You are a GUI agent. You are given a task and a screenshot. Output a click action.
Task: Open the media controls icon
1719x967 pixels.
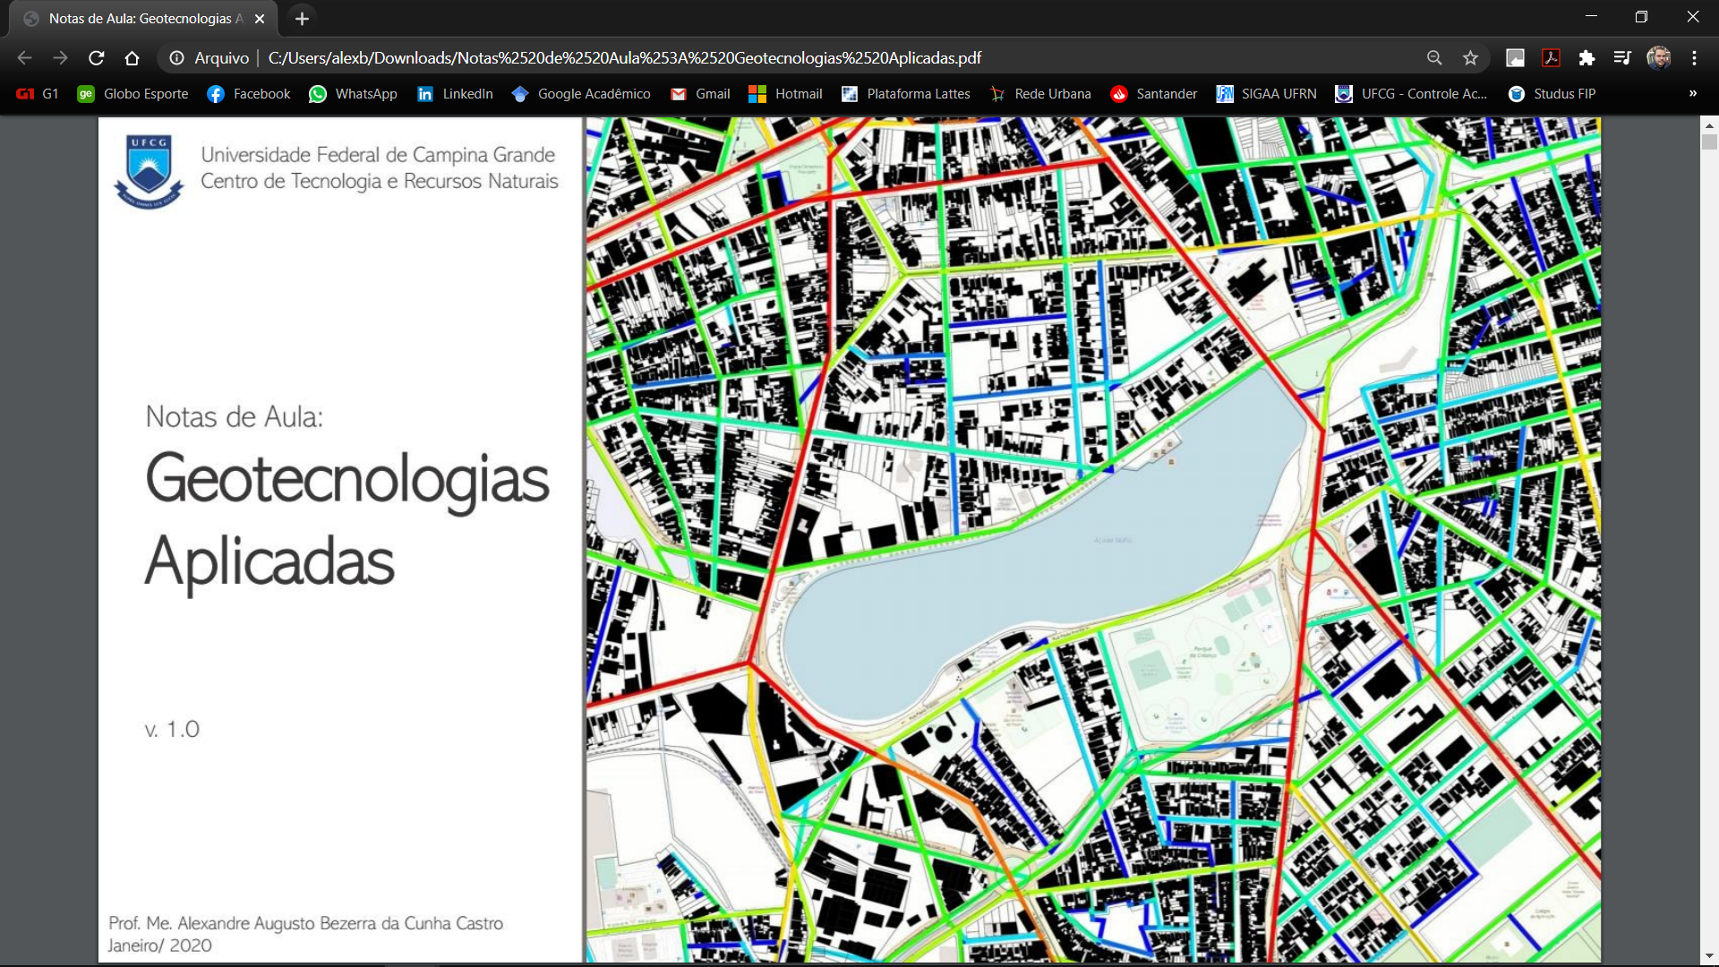click(x=1622, y=56)
